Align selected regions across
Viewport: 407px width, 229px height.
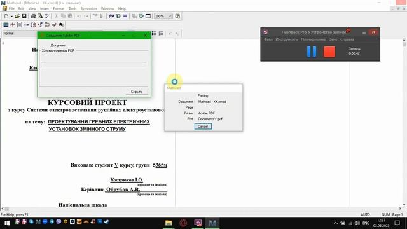click(x=95, y=16)
